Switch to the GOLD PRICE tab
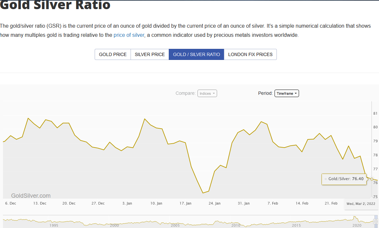The image size is (379, 228). tap(113, 54)
